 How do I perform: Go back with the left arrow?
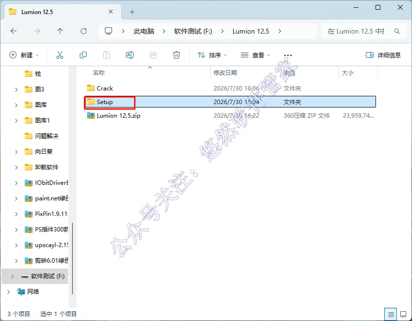(14, 31)
